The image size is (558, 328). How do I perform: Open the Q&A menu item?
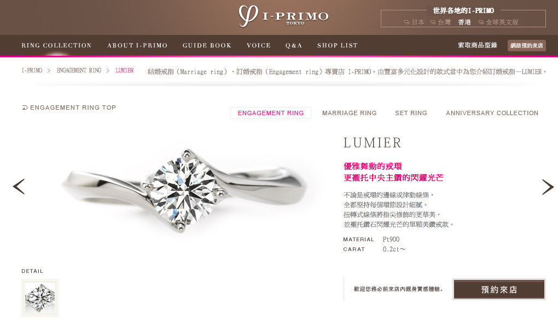click(x=294, y=45)
